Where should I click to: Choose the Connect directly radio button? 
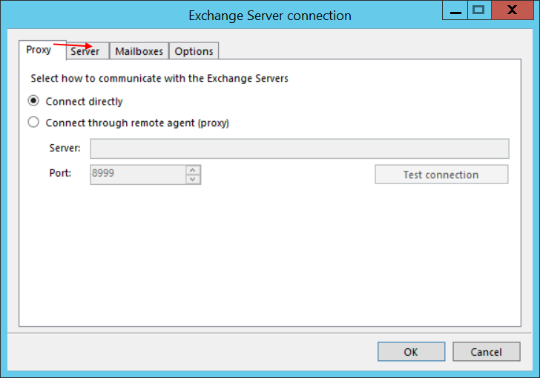[x=33, y=101]
